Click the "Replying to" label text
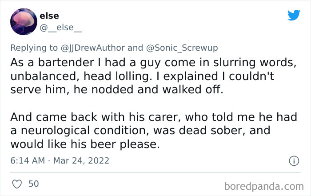This screenshot has height=196, width=311. tap(35, 48)
